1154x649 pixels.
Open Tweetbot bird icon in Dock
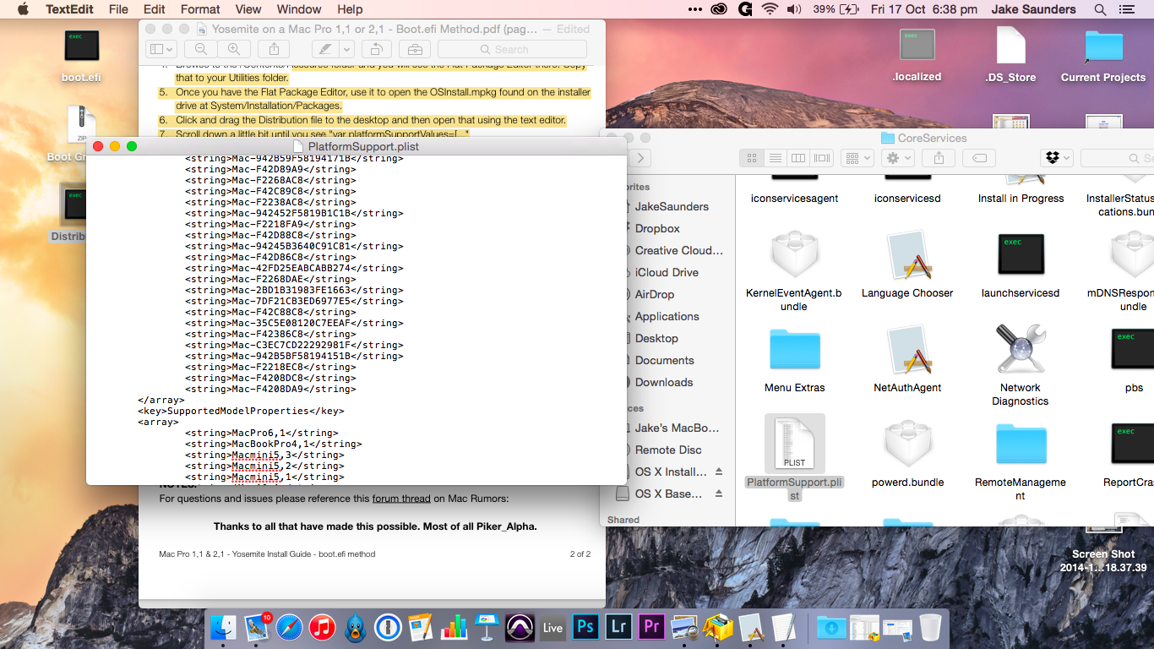point(355,627)
